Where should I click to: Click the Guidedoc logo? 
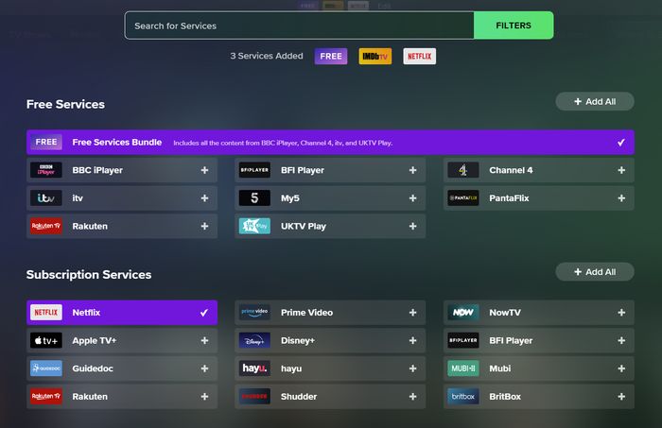point(46,368)
